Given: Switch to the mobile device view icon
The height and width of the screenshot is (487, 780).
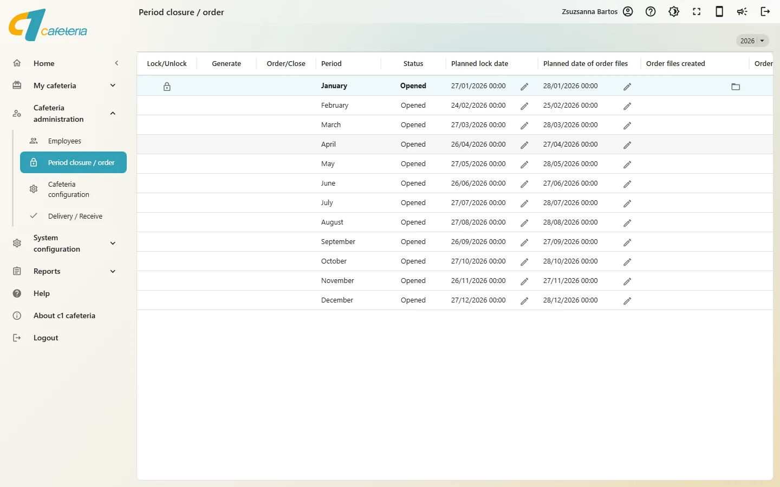Looking at the screenshot, I should pyautogui.click(x=719, y=11).
